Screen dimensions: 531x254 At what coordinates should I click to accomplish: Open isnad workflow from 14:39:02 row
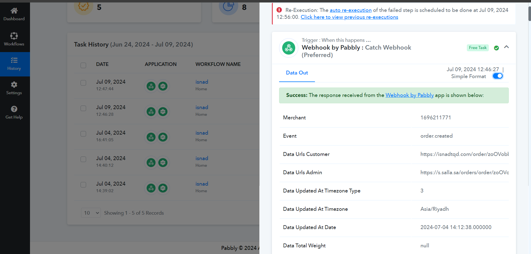[x=202, y=184]
